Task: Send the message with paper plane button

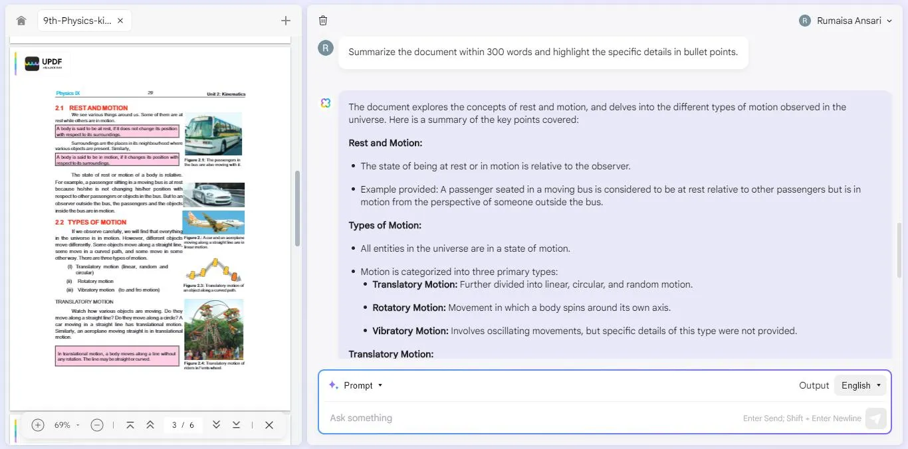Action: [x=876, y=418]
